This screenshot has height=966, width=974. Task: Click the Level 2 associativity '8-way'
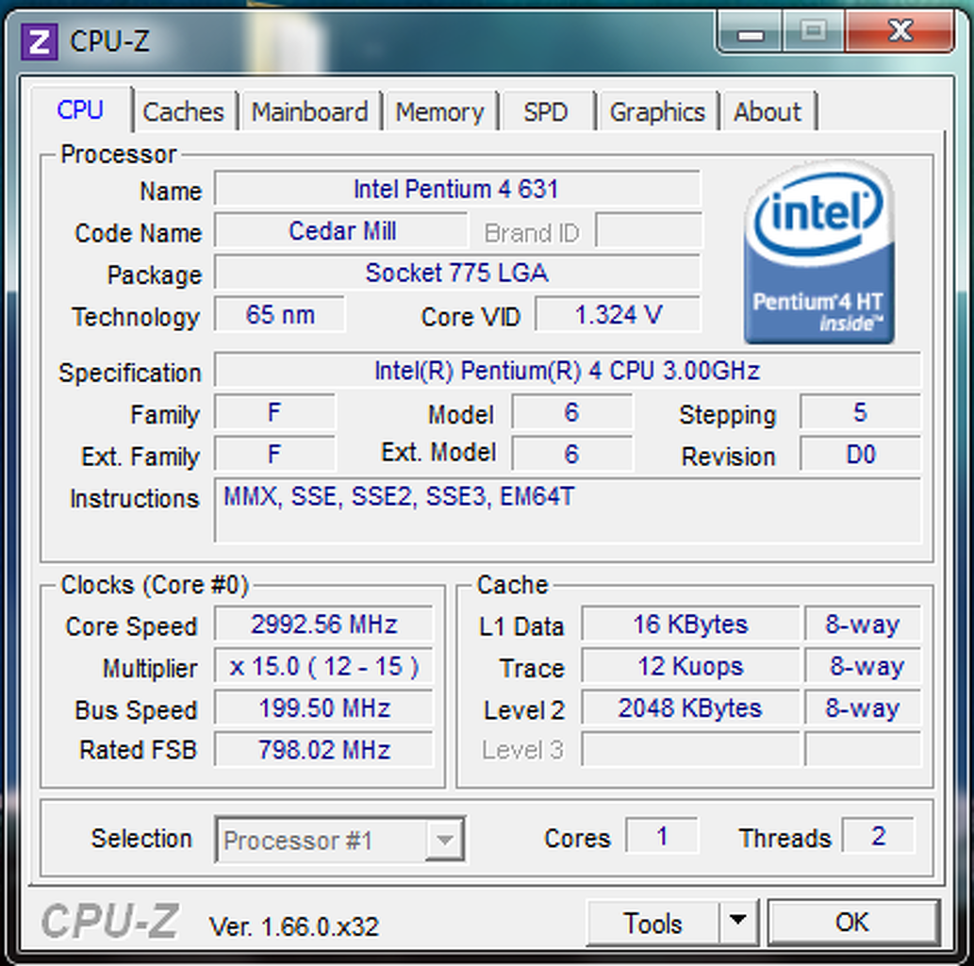click(x=863, y=708)
